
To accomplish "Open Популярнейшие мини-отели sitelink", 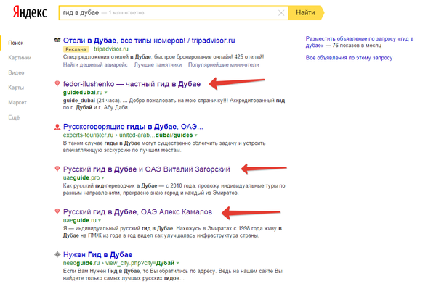I will click(224, 65).
